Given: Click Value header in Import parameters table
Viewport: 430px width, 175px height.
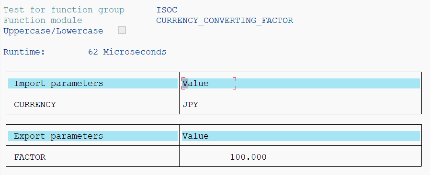Looking at the screenshot, I should coord(195,84).
